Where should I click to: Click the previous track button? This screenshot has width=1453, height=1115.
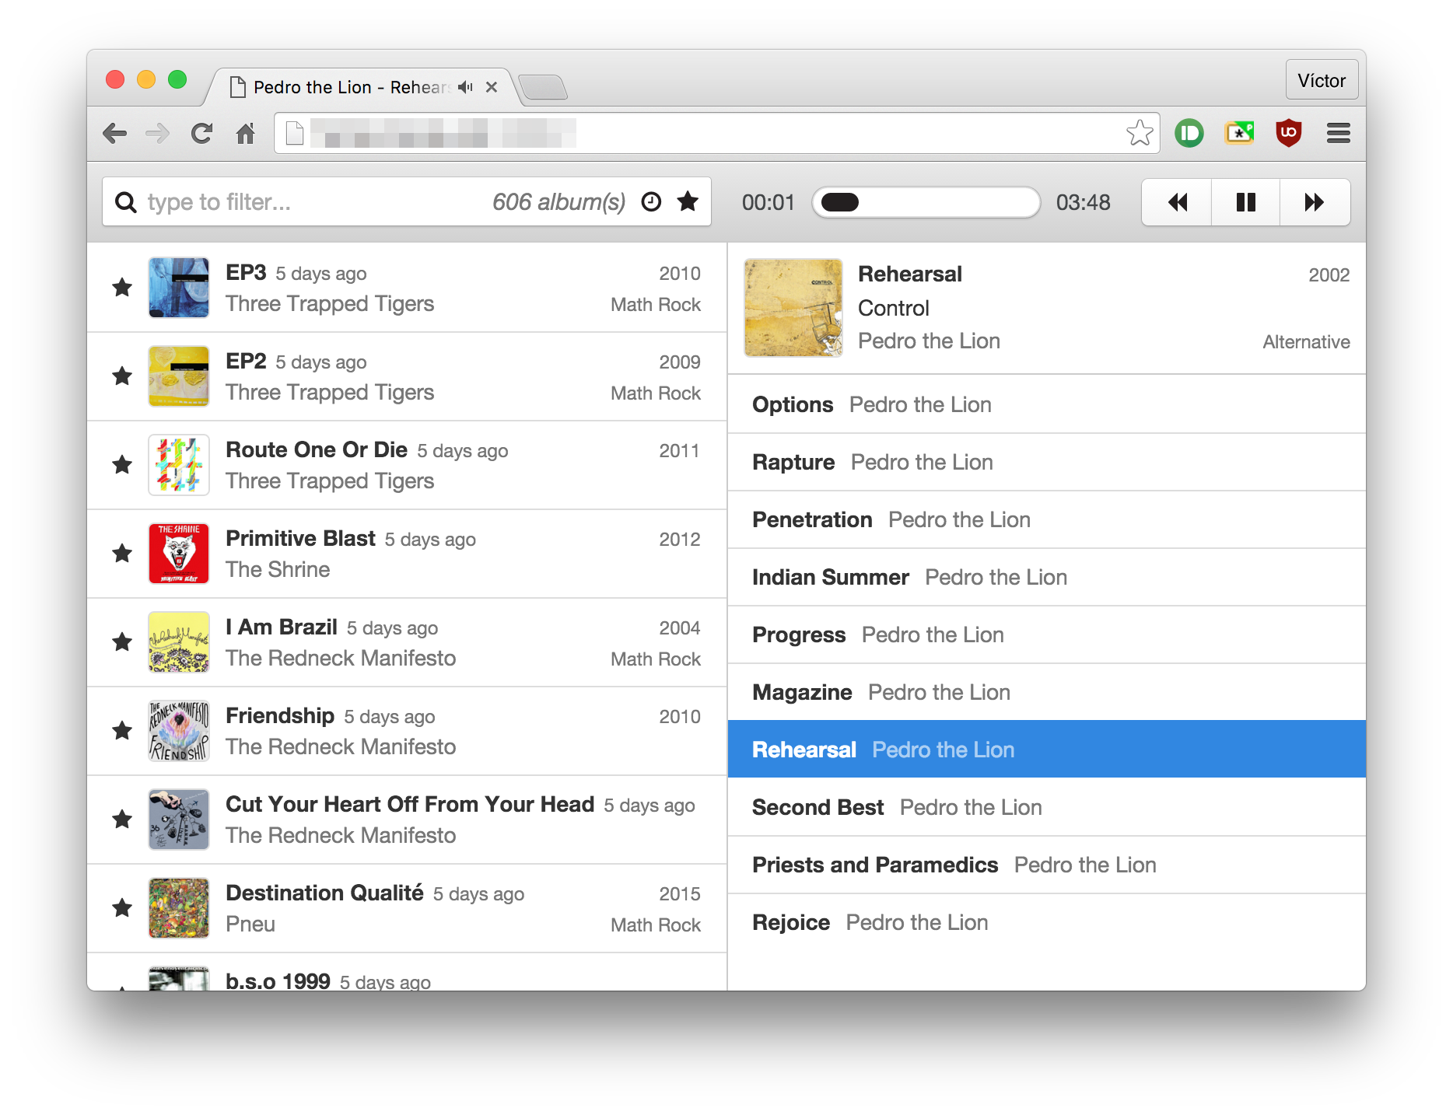[x=1177, y=202]
